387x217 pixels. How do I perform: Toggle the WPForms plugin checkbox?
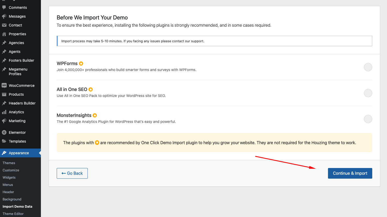point(368,67)
